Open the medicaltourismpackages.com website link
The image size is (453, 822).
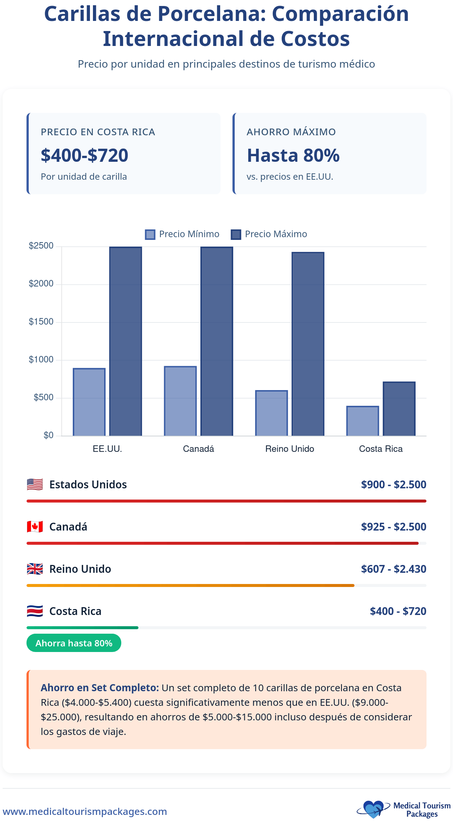(x=85, y=812)
